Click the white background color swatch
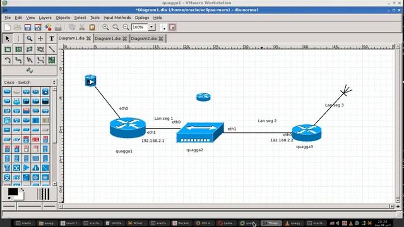 (21, 197)
